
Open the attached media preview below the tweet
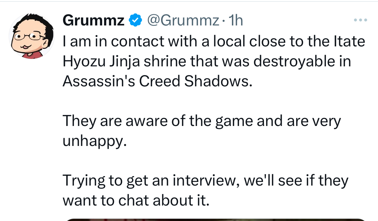point(215,220)
